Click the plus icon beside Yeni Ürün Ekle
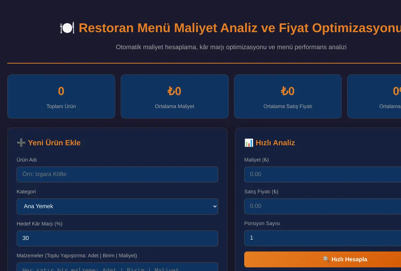Screen dimensions: 401x271 (21, 143)
